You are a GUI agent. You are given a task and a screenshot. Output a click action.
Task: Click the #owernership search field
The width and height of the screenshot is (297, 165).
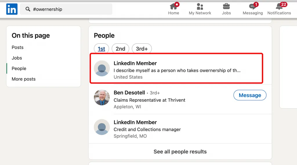66,9
